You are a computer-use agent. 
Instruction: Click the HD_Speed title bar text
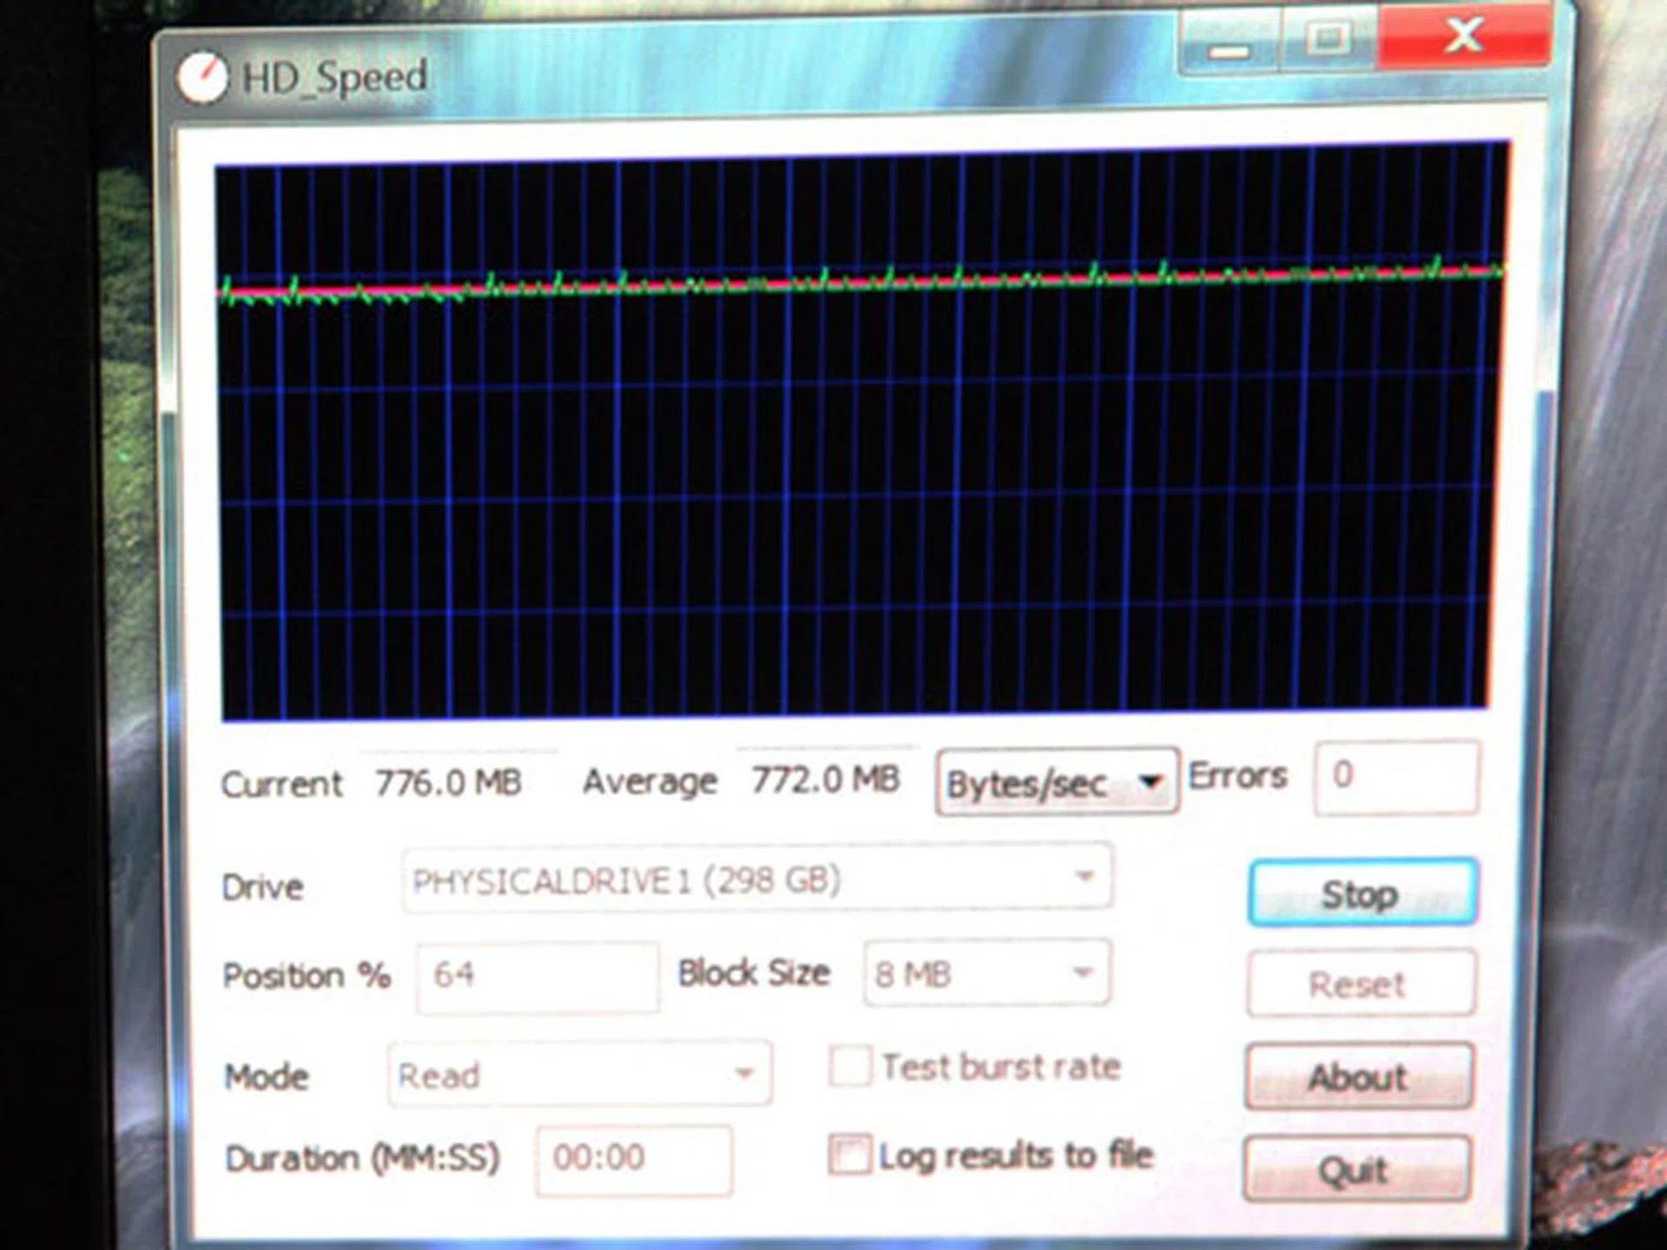[x=334, y=77]
